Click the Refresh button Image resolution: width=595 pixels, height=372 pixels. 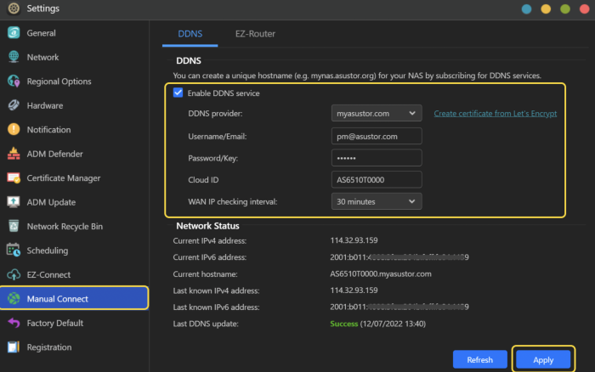tap(480, 360)
